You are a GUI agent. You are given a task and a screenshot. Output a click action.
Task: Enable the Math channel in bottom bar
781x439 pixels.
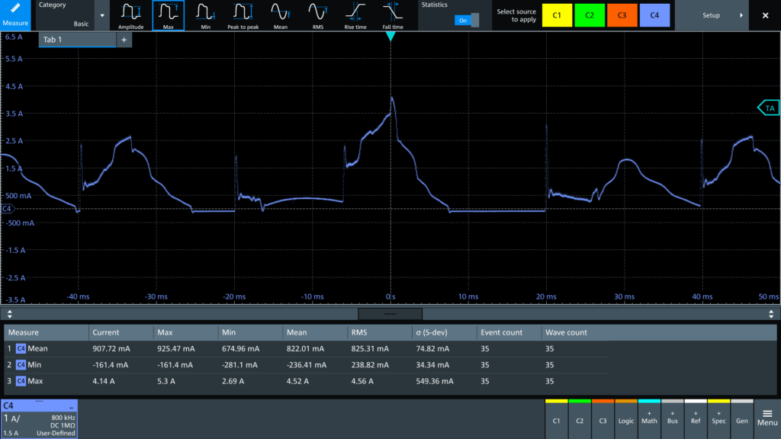point(649,418)
